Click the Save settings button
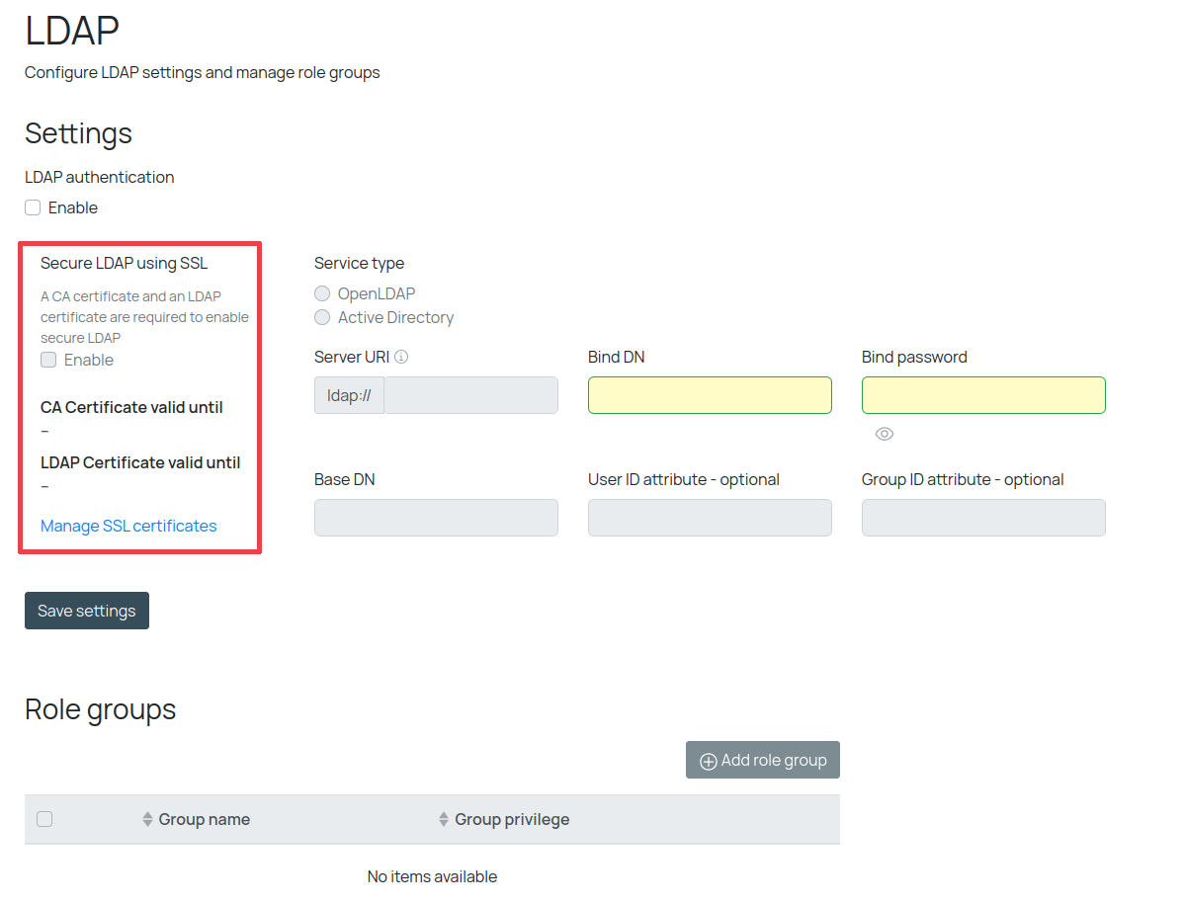The height and width of the screenshot is (906, 1184). tap(87, 611)
